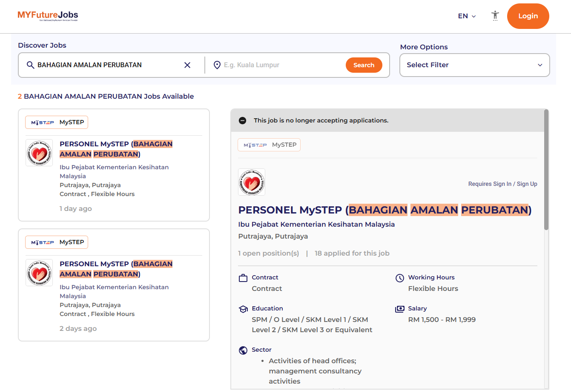Focus the location field E.g. Kuala Lumpur
The height and width of the screenshot is (390, 571).
[282, 65]
